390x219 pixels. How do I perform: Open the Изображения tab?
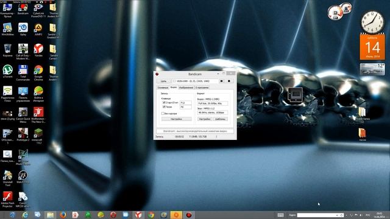point(186,88)
